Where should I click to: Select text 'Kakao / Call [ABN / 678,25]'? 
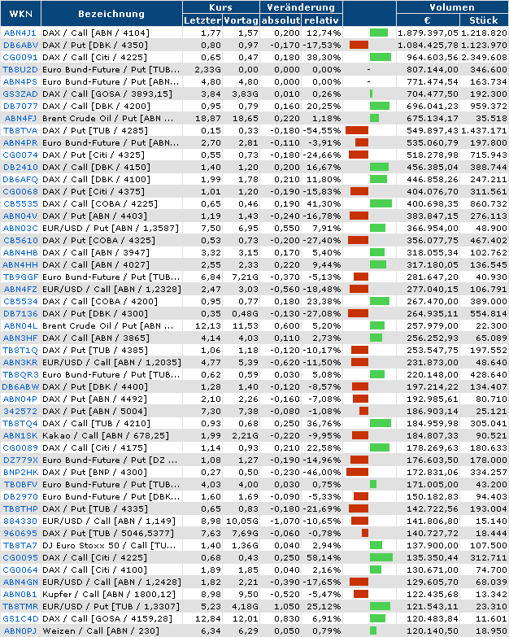pos(106,435)
